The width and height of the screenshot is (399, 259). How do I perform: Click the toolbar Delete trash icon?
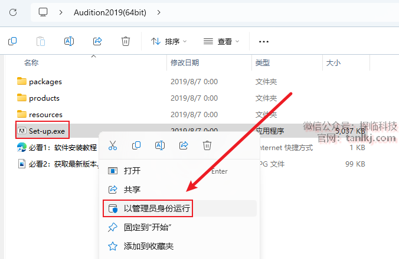pos(126,41)
